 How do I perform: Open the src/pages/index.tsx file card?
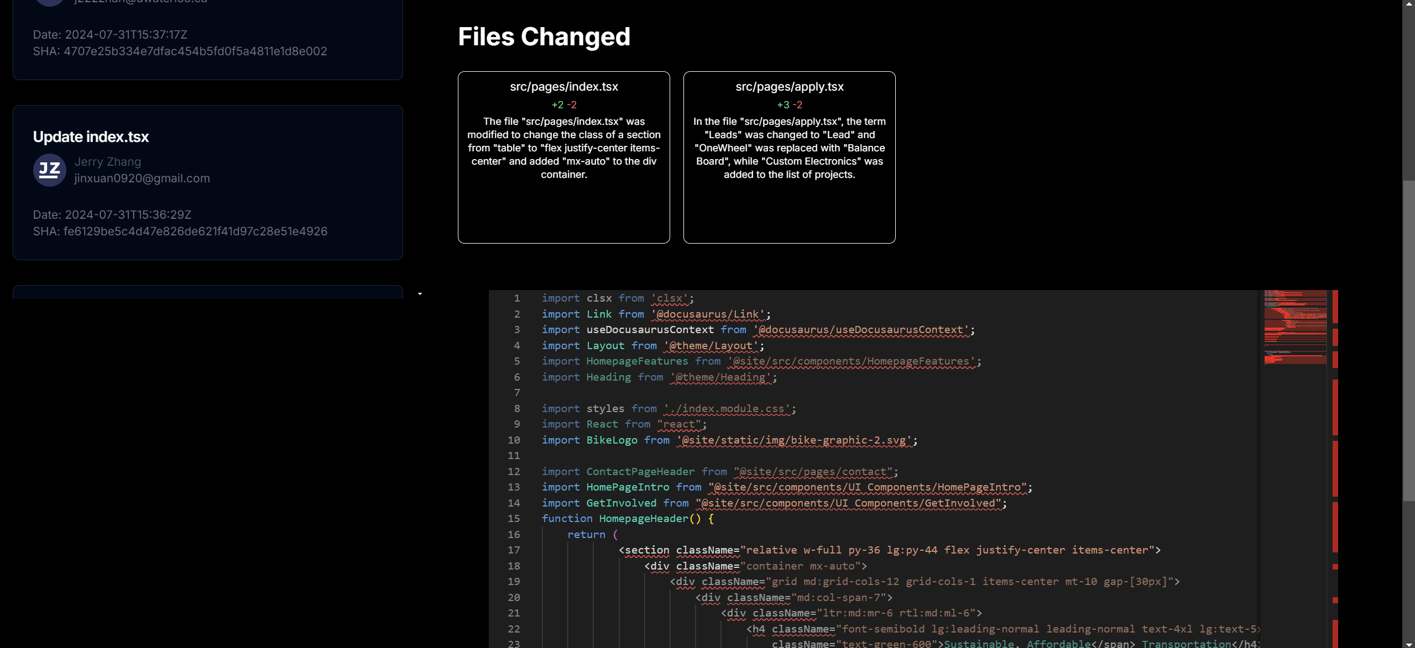click(563, 157)
